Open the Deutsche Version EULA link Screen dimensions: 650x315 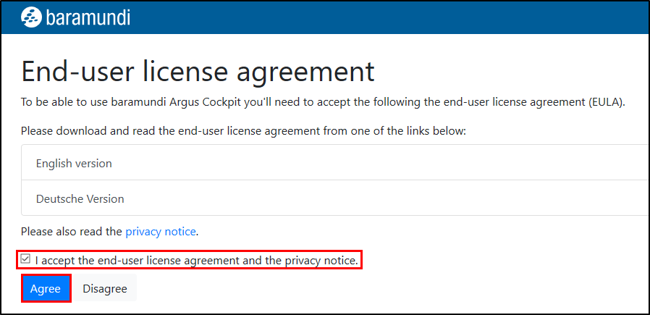click(x=80, y=198)
